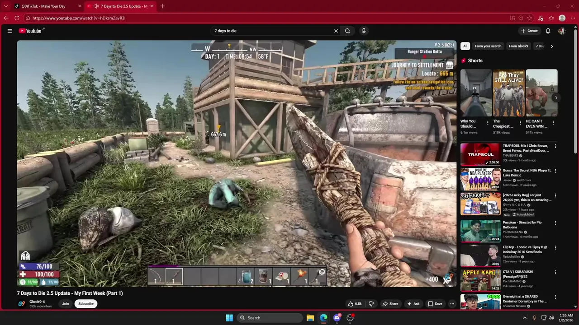Open options for Why You Should short
This screenshot has width=579, height=325.
pyautogui.click(x=488, y=122)
